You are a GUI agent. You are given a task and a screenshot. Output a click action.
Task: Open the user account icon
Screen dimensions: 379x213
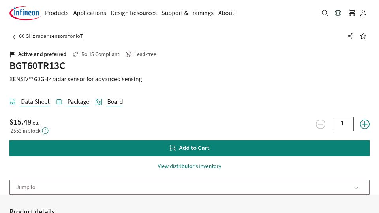click(363, 13)
